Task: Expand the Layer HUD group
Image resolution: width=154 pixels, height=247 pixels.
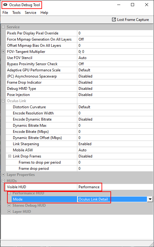Action: [9, 211]
